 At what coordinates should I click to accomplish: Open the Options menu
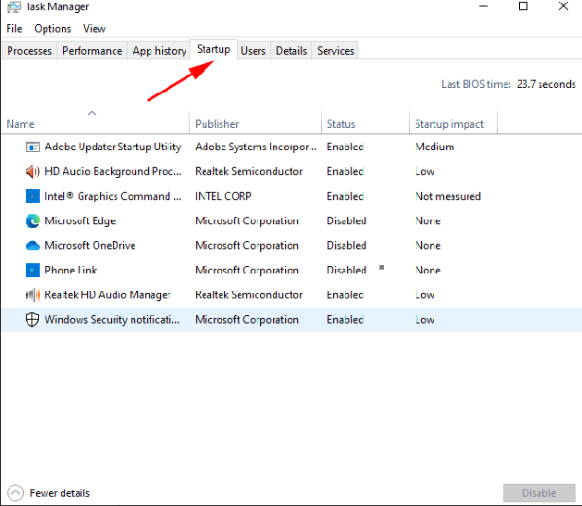tap(53, 29)
